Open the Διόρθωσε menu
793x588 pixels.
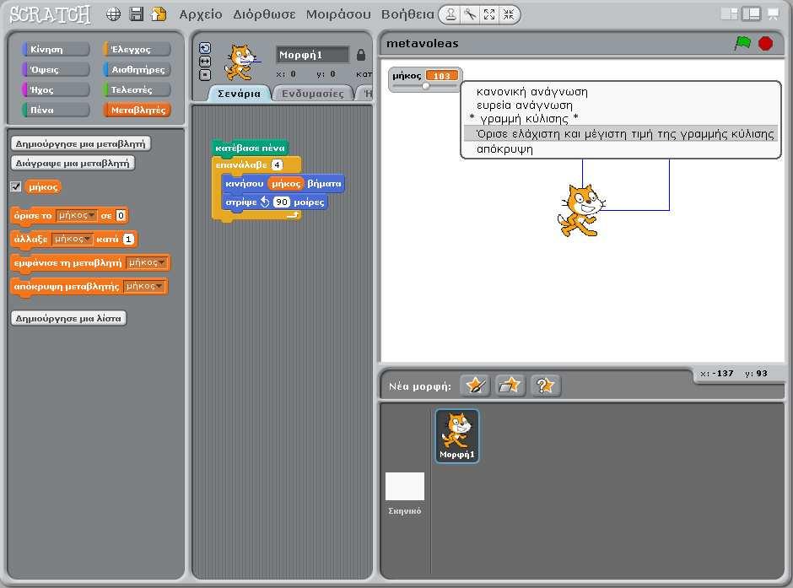[264, 14]
